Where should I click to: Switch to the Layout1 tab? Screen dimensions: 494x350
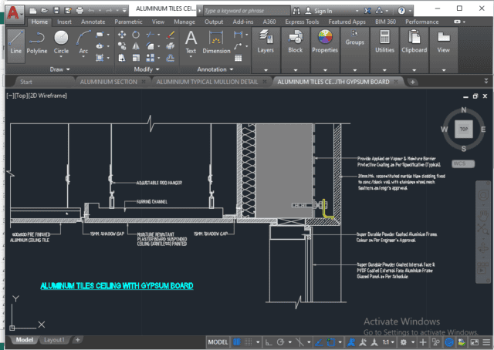click(x=54, y=339)
